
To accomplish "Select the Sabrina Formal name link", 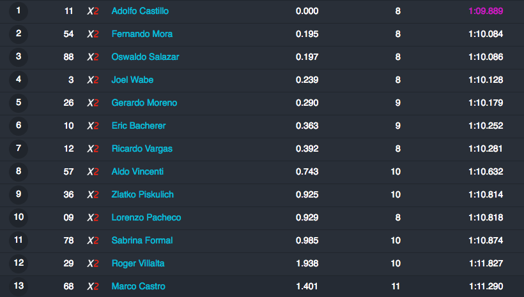I will pyautogui.click(x=142, y=241).
